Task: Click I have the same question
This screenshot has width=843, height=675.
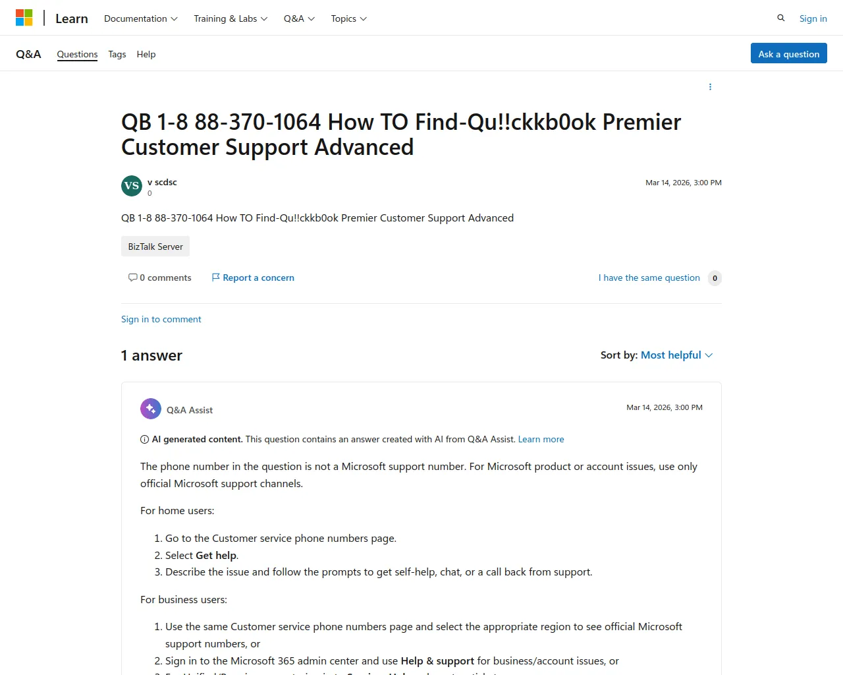Action: (x=649, y=278)
